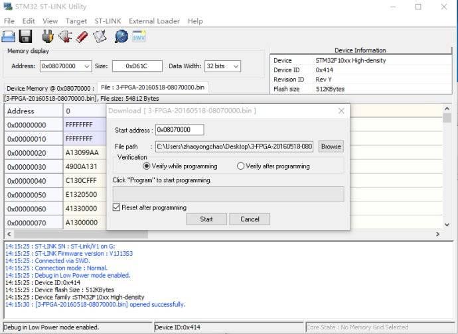This screenshot has height=334, width=458.
Task: Open the ST-LINK menu
Action: [108, 21]
